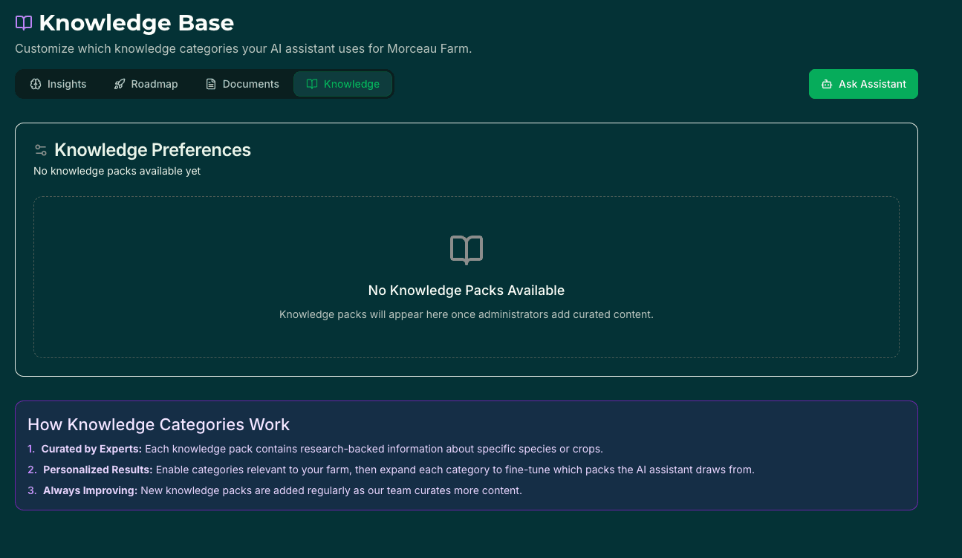The height and width of the screenshot is (558, 962).
Task: Select the Knowledge tab
Action: [x=342, y=84]
